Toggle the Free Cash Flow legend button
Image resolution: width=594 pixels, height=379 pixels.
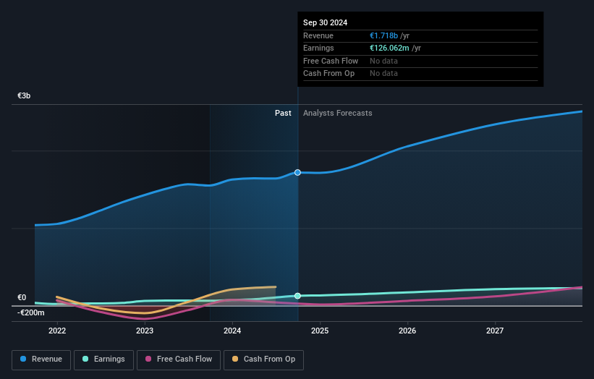click(179, 359)
